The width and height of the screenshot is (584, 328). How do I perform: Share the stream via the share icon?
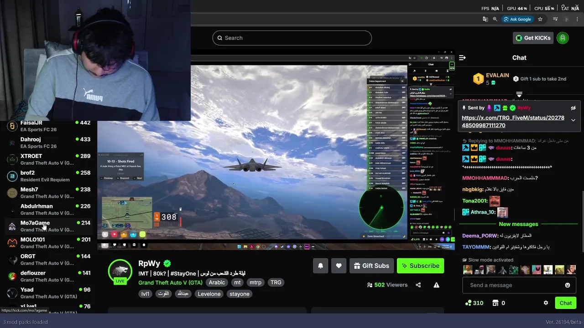coord(418,285)
